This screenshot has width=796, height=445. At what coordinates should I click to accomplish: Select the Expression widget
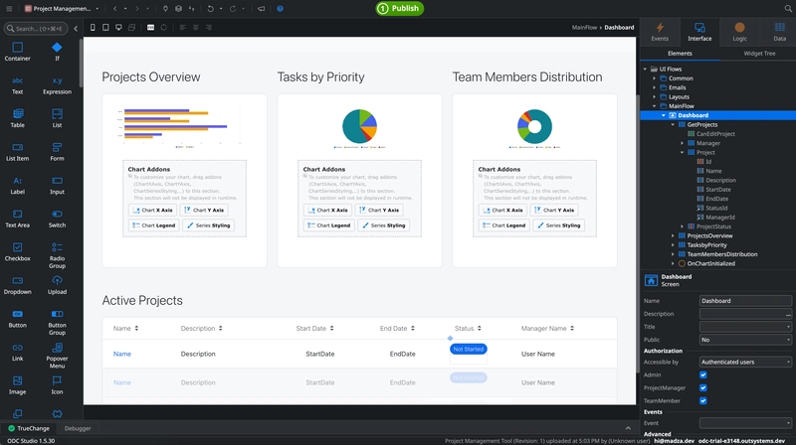coord(57,85)
